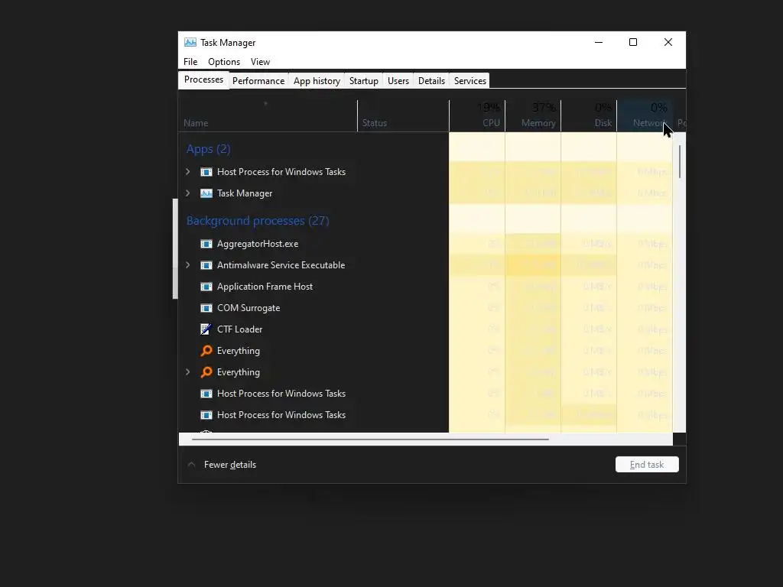Click the COM Surrogate process icon
Viewport: 783px width, 587px height.
pyautogui.click(x=206, y=308)
